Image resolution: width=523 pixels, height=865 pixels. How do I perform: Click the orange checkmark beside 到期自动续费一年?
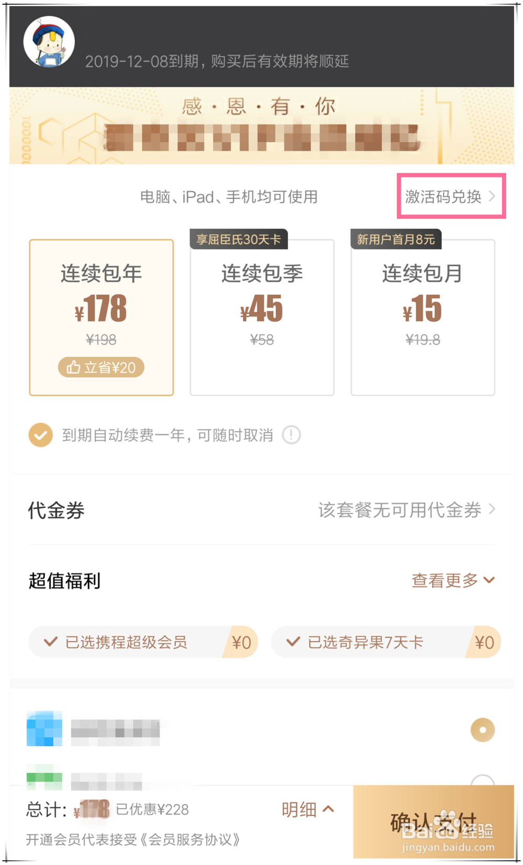click(x=40, y=435)
